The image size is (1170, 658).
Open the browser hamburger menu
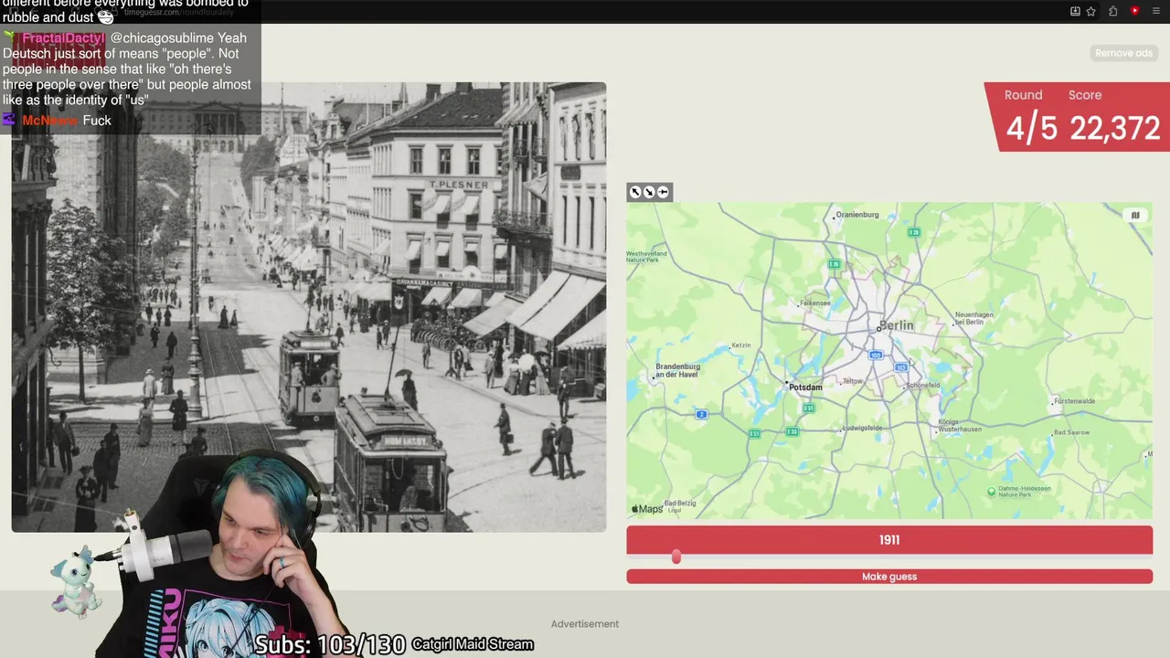(1155, 11)
